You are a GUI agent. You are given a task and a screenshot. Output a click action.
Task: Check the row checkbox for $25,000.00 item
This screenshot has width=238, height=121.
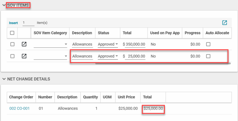(12, 56)
